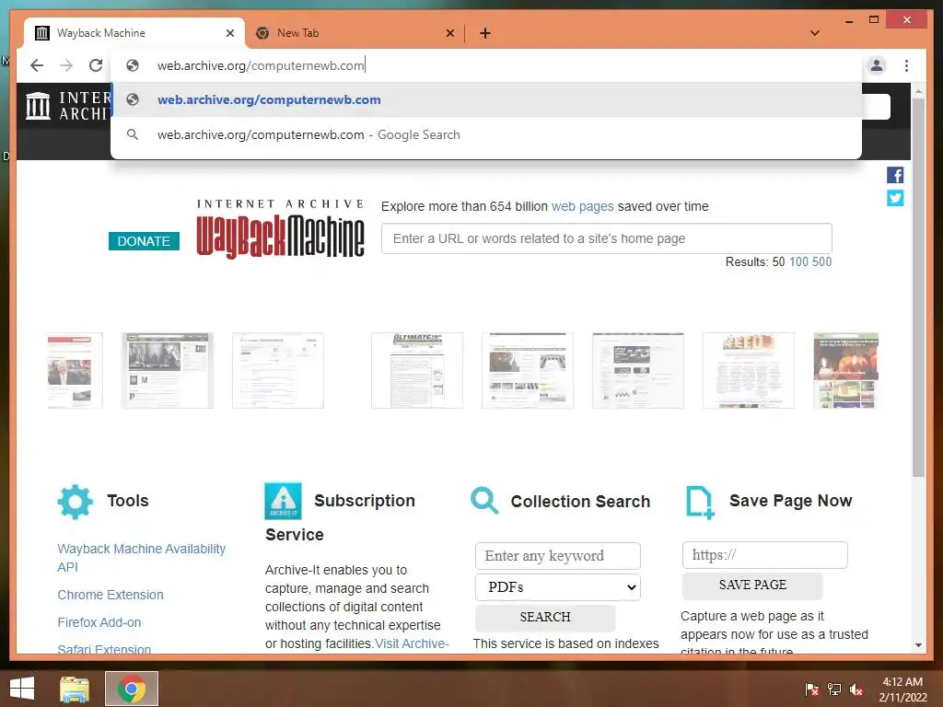Expand the PDFs collection dropdown
943x707 pixels.
(557, 586)
